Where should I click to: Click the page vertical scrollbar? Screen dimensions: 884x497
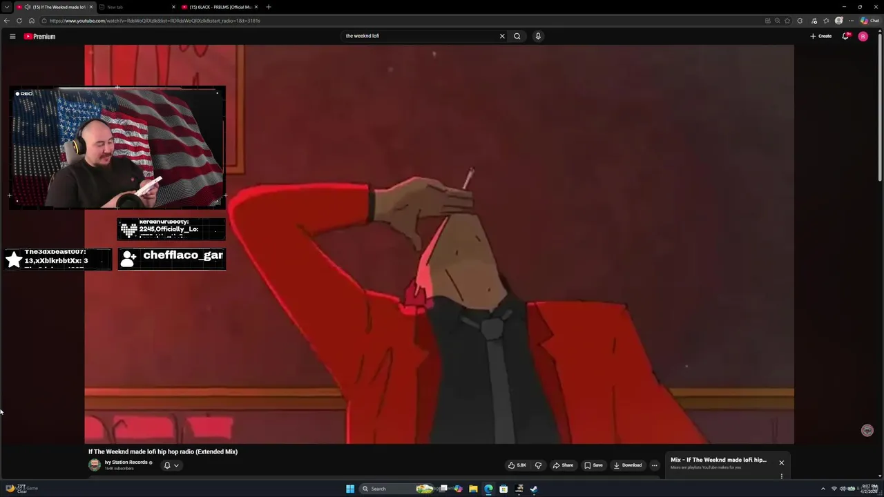click(881, 107)
